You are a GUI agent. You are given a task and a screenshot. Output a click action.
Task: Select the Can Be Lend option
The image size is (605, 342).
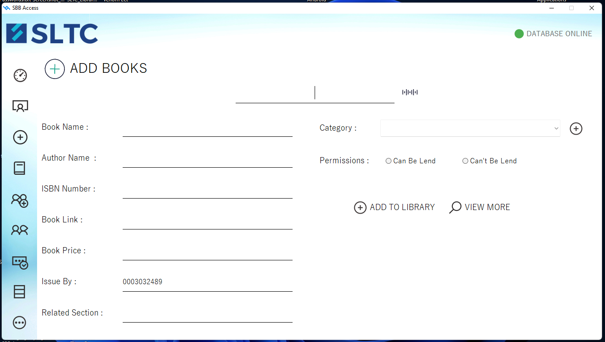pos(410,161)
